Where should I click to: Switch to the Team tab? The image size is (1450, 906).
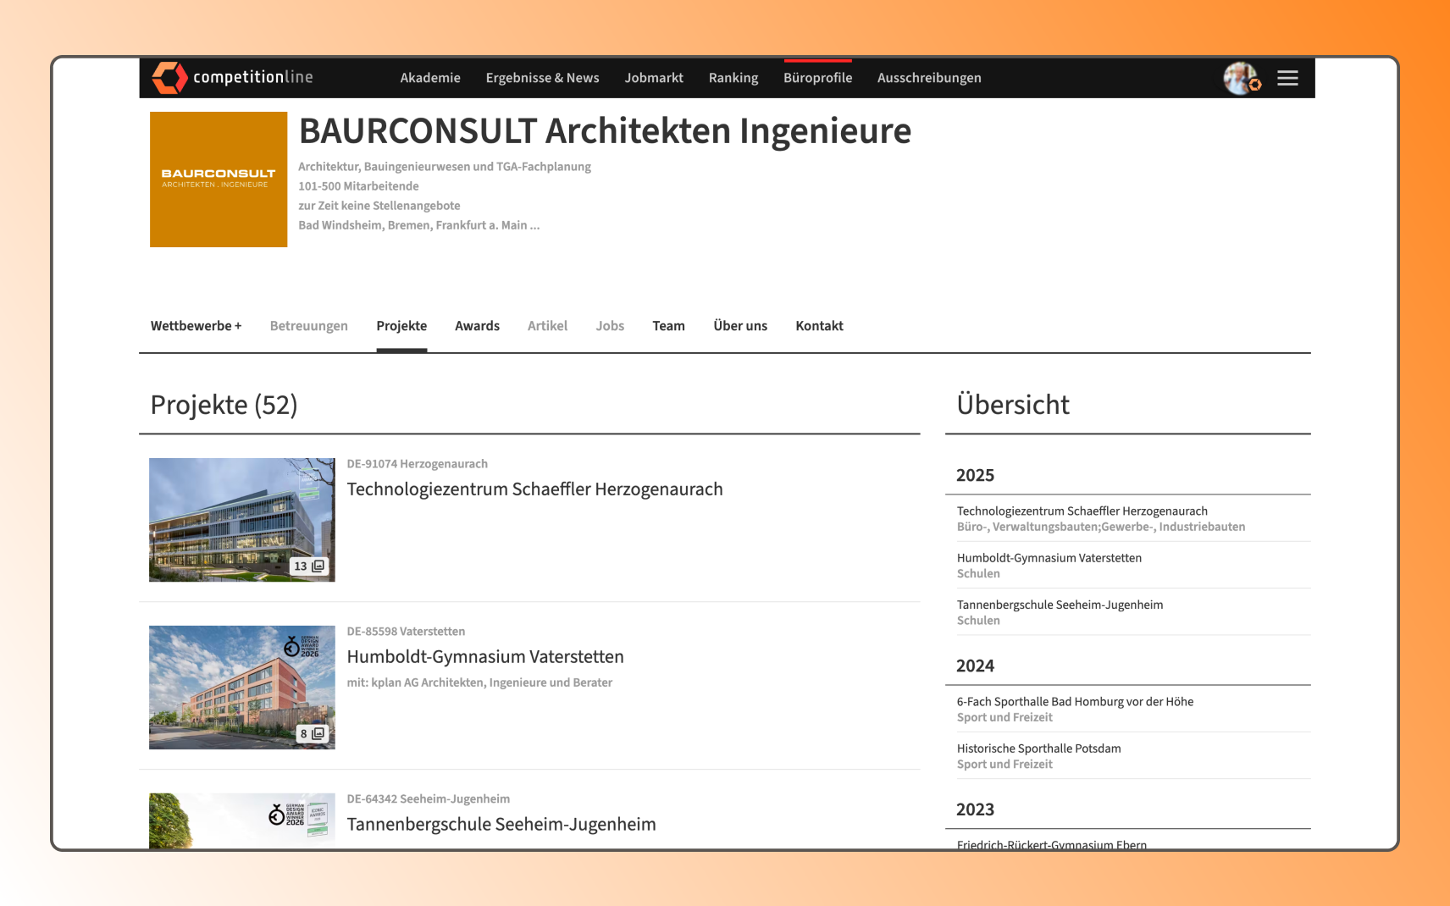(x=668, y=326)
